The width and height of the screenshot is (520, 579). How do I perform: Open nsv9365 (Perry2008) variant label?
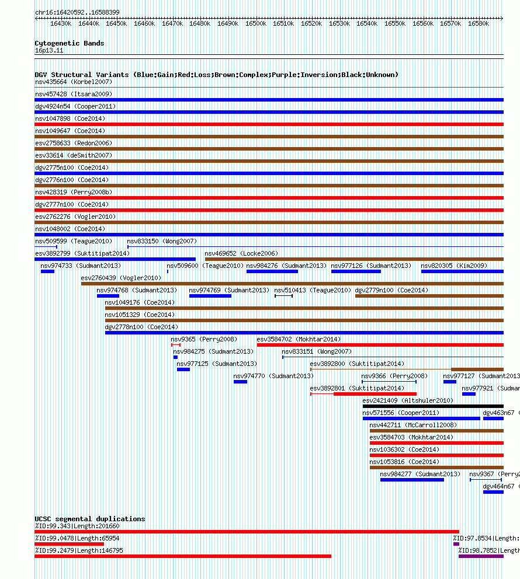point(204,339)
